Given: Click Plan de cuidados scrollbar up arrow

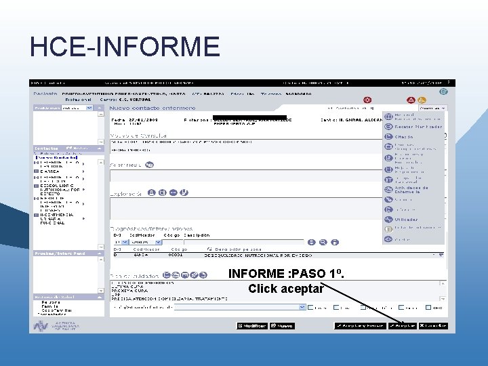Looking at the screenshot, I should click(443, 283).
